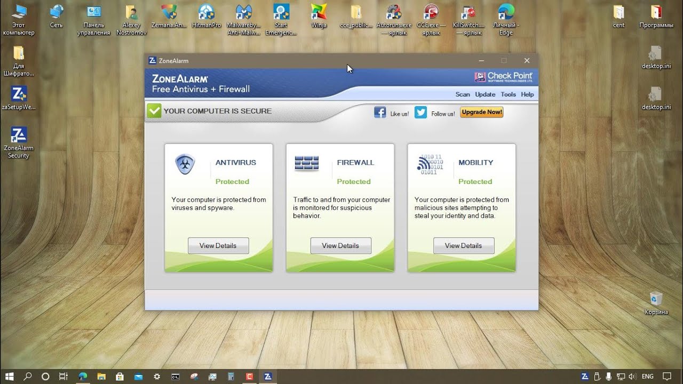Image resolution: width=683 pixels, height=384 pixels.
Task: Open Microsoft Edge from the taskbar
Action: tap(82, 377)
